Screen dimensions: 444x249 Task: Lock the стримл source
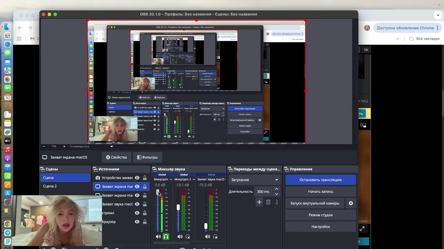pos(145,213)
